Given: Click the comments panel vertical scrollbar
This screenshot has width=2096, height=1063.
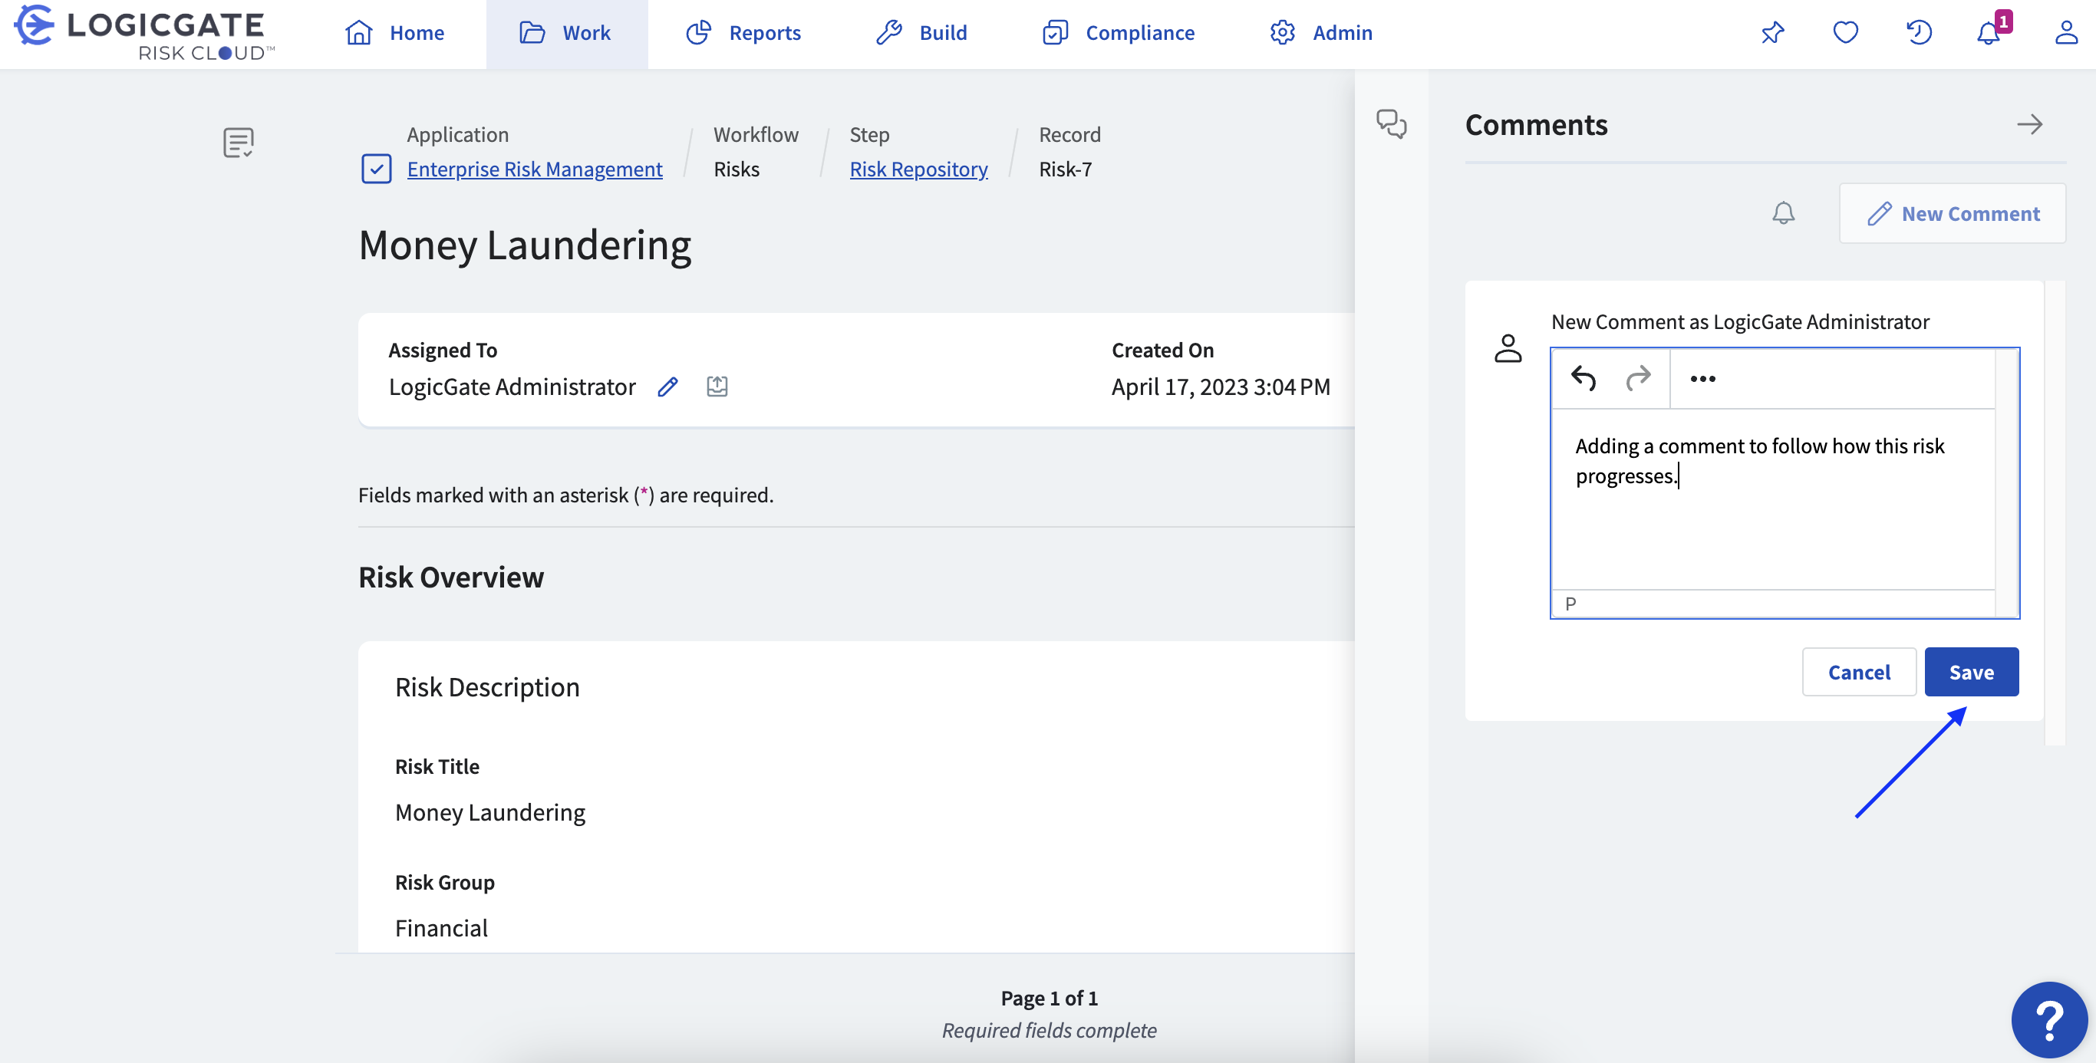Looking at the screenshot, I should pyautogui.click(x=2055, y=512).
